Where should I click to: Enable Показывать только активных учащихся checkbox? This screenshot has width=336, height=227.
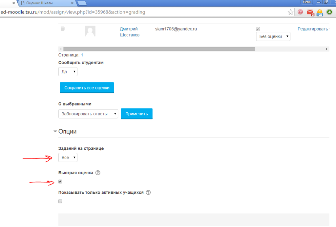tap(60, 201)
